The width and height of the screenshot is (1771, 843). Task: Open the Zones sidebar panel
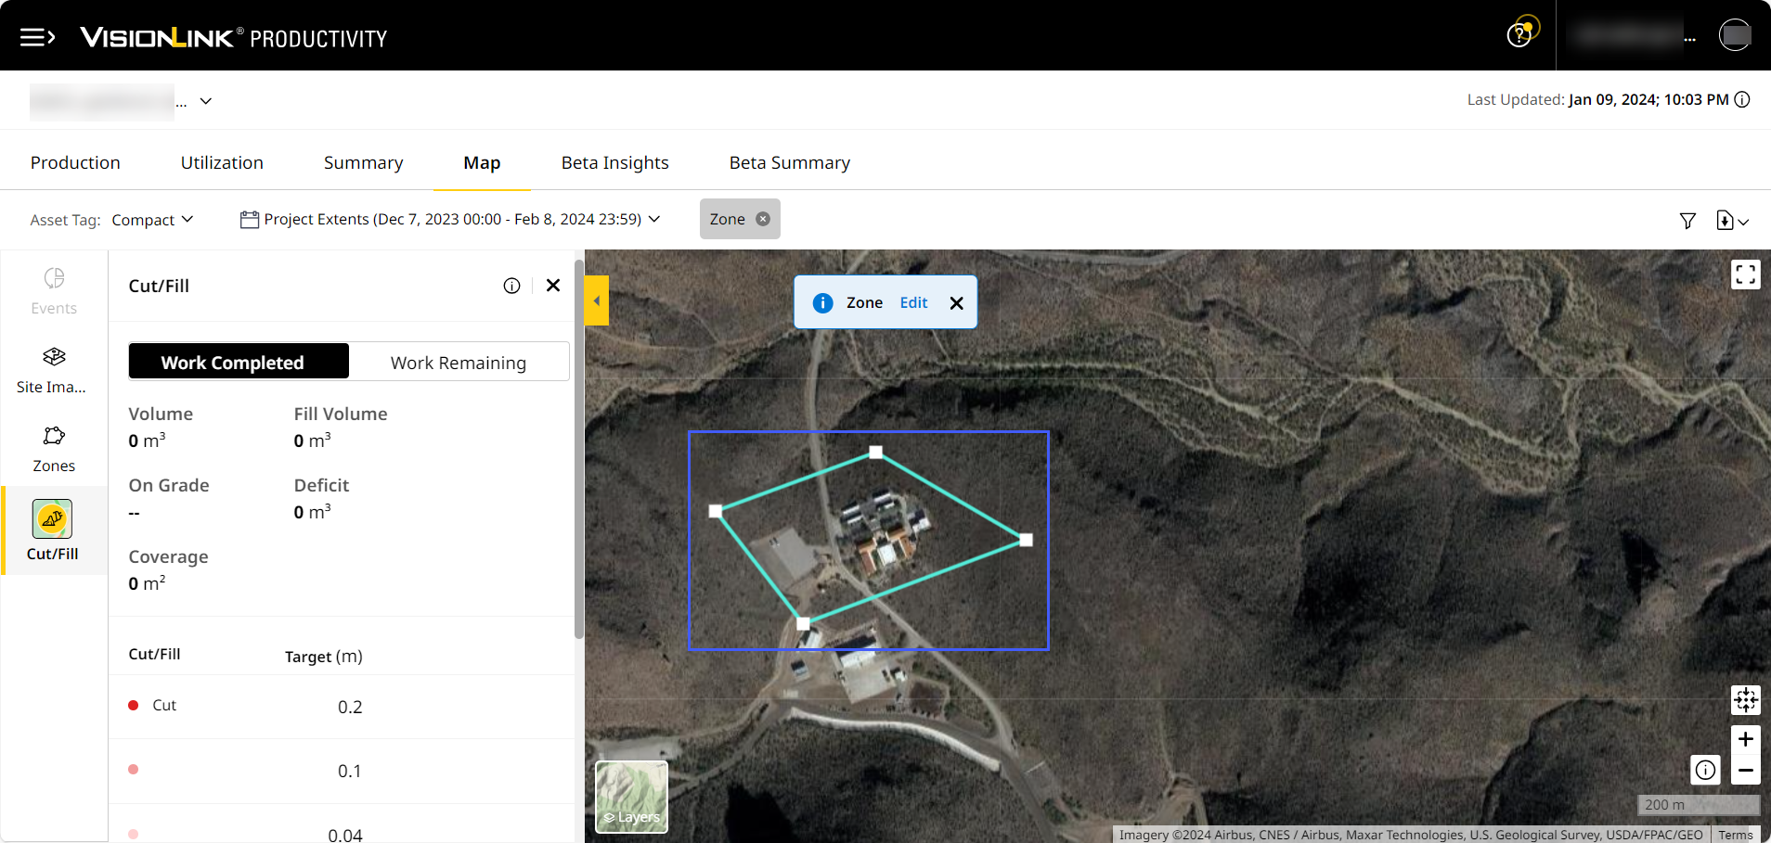53,449
